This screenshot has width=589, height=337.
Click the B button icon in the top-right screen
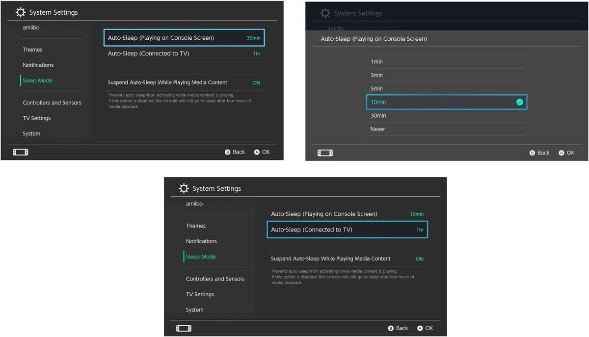[x=532, y=153]
